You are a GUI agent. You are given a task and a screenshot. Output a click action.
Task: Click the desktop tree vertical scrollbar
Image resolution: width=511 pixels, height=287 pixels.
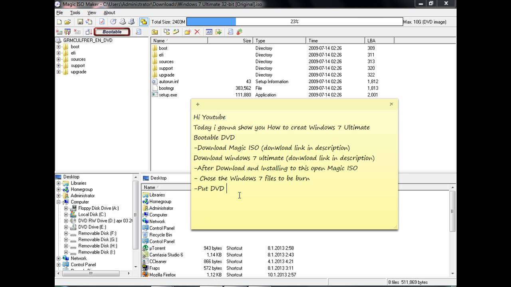[135, 221]
